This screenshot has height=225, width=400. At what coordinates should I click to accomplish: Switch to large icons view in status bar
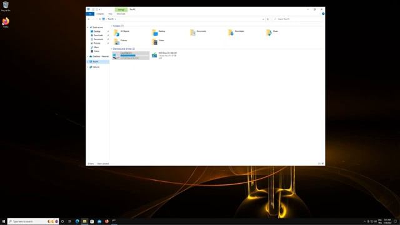pos(322,164)
